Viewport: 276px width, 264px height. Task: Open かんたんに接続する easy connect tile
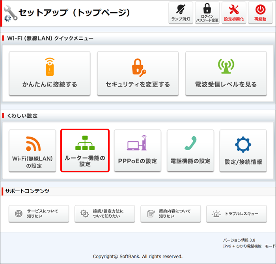(x=50, y=74)
